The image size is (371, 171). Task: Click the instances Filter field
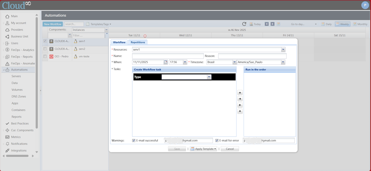tap(88, 35)
